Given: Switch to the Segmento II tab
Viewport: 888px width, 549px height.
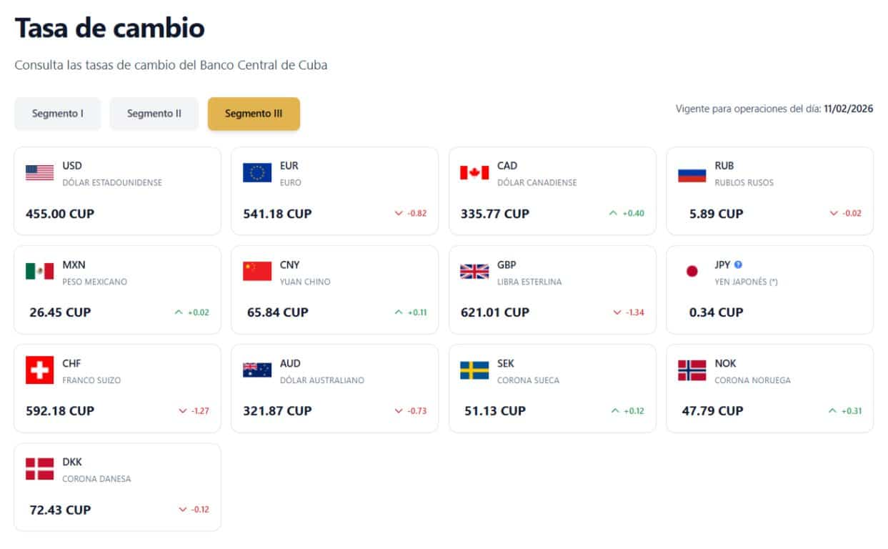Looking at the screenshot, I should pyautogui.click(x=154, y=114).
